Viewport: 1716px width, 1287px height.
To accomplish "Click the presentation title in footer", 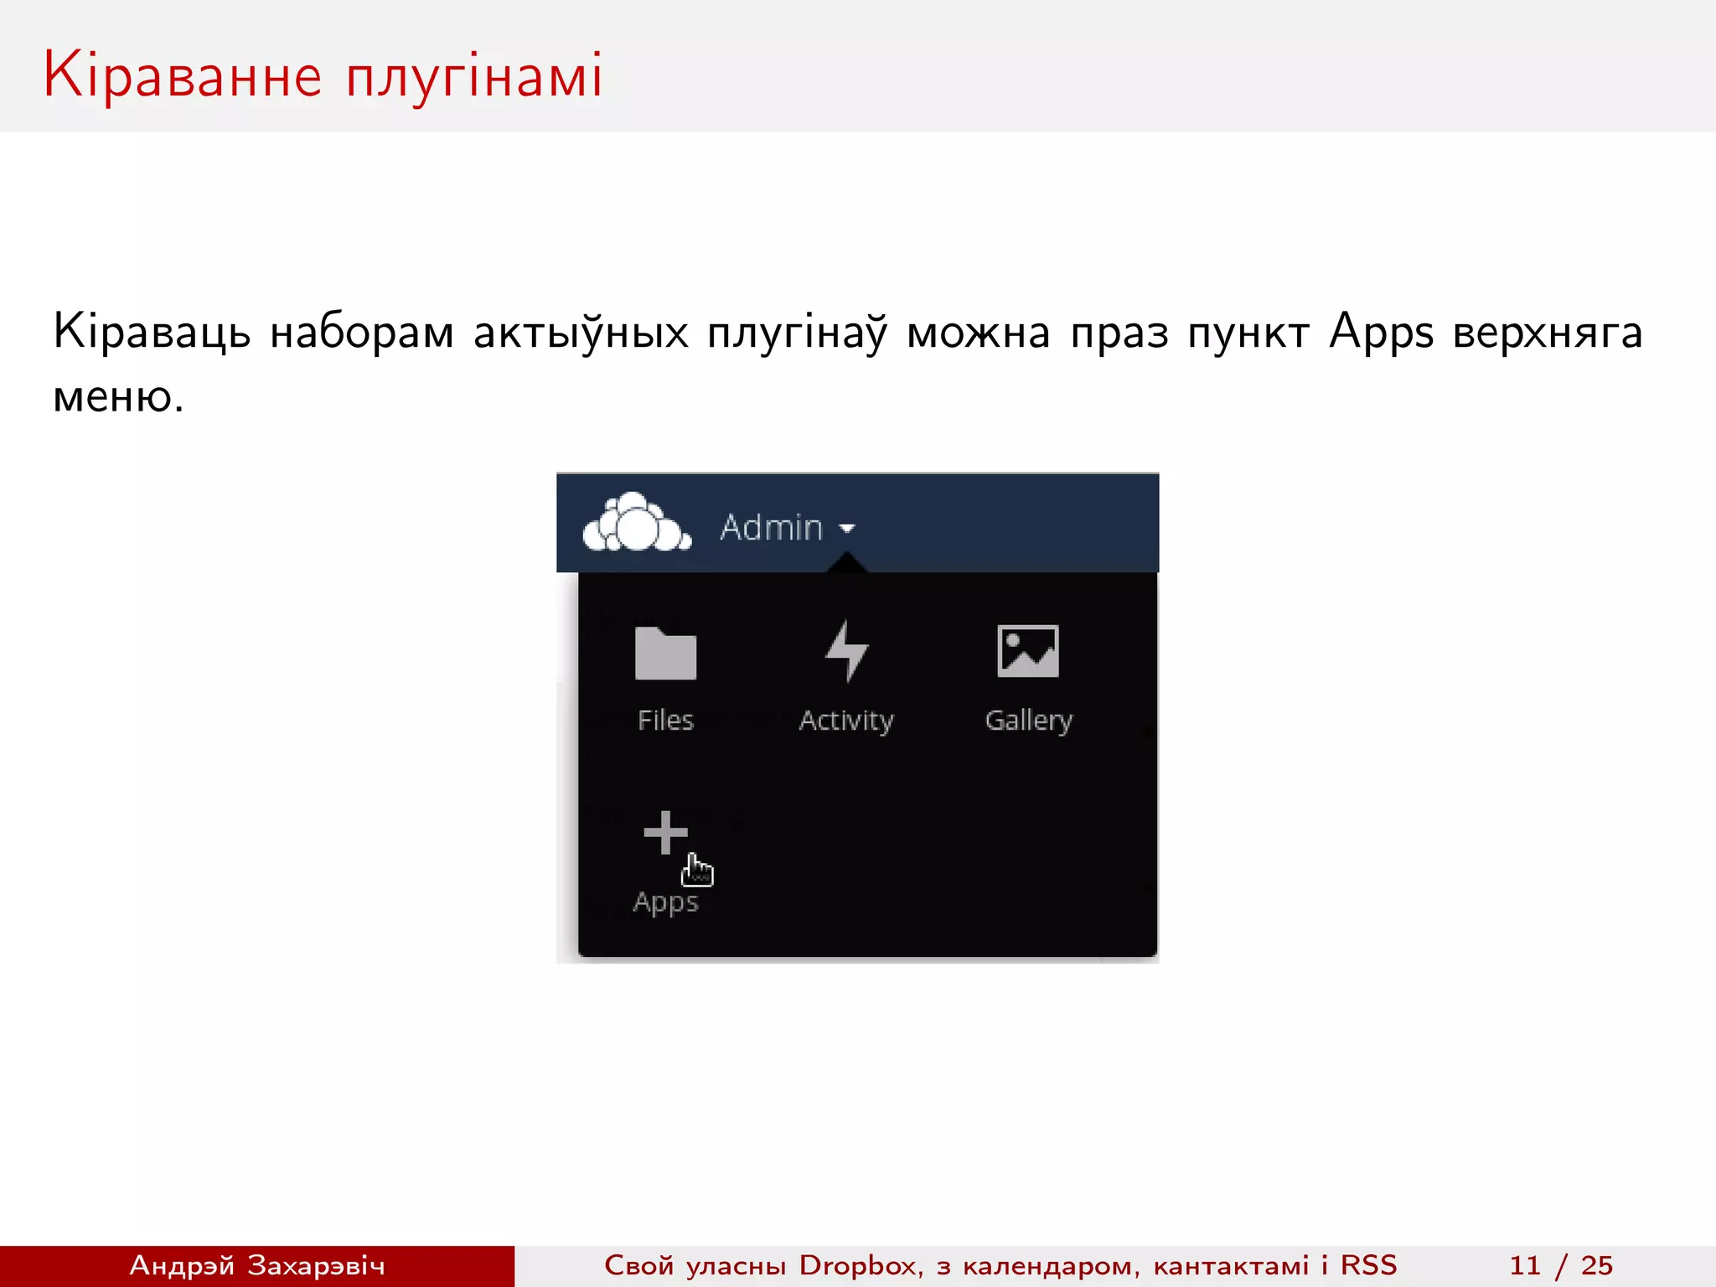I will click(1000, 1265).
